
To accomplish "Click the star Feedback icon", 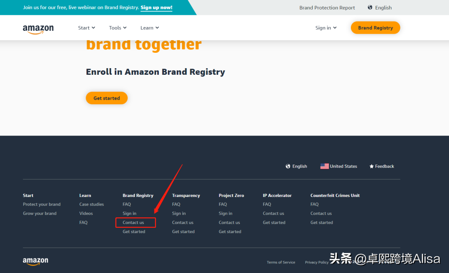I will pyautogui.click(x=372, y=166).
